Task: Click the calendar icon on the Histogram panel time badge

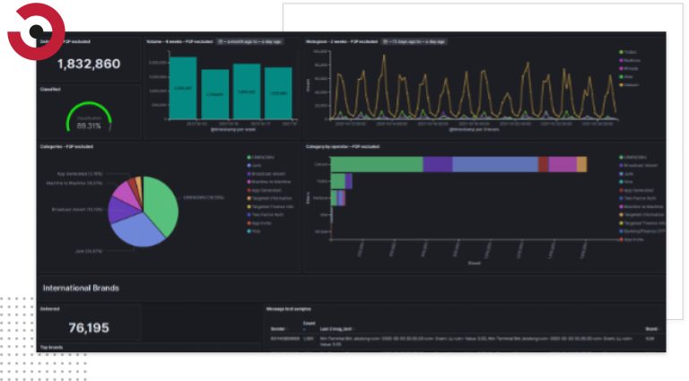Action: tap(386, 42)
